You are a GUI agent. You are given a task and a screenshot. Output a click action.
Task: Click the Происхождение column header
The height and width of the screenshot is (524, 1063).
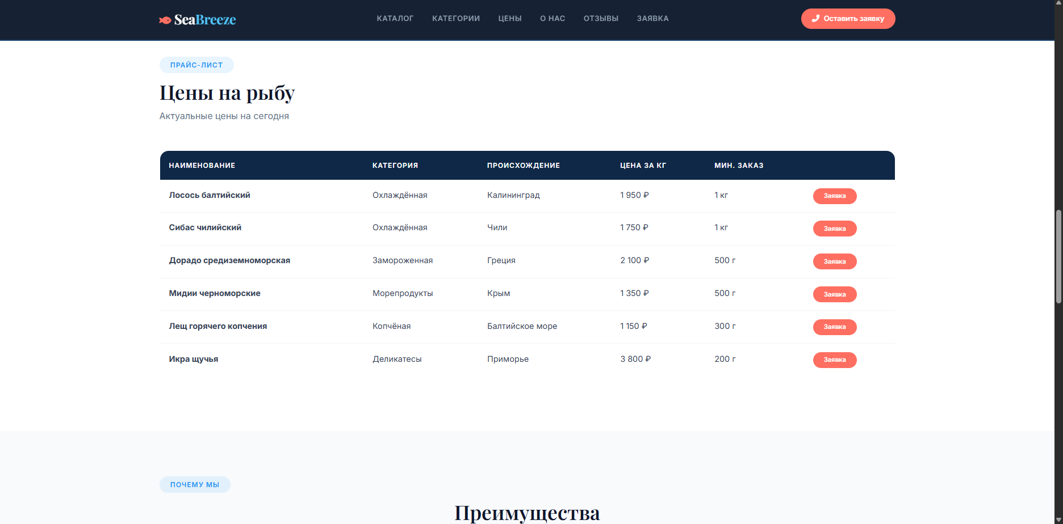click(x=524, y=166)
